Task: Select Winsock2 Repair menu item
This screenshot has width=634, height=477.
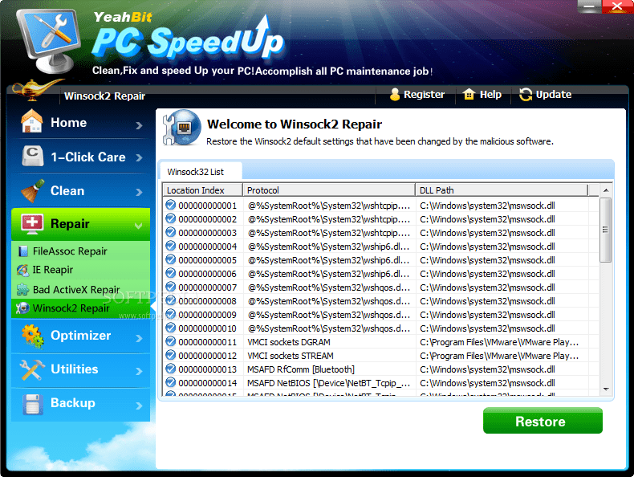Action: pyautogui.click(x=81, y=308)
